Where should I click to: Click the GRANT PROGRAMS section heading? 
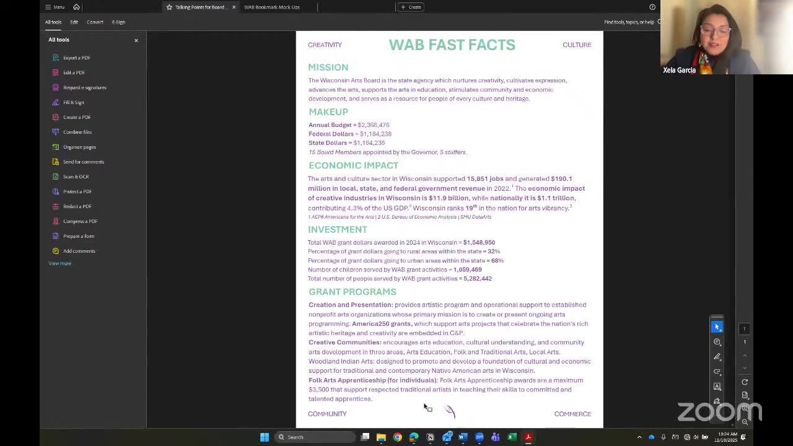(353, 292)
